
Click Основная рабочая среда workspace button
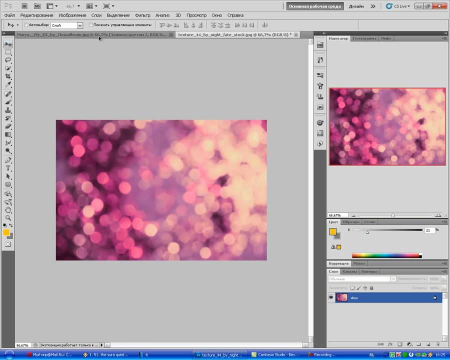[314, 6]
